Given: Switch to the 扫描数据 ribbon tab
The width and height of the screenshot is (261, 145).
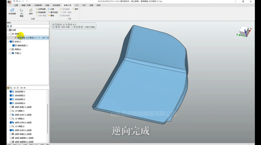Looking at the screenshot, I should [38, 5].
